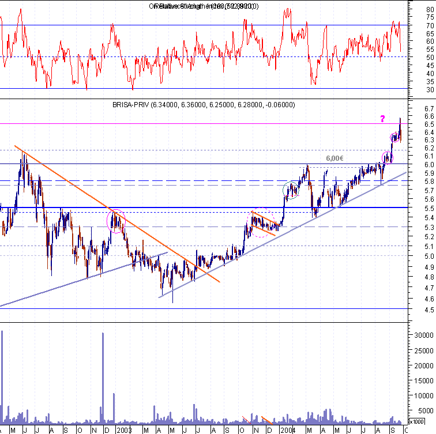Click price axis label 6.4
This screenshot has height=434, width=436.
point(429,132)
